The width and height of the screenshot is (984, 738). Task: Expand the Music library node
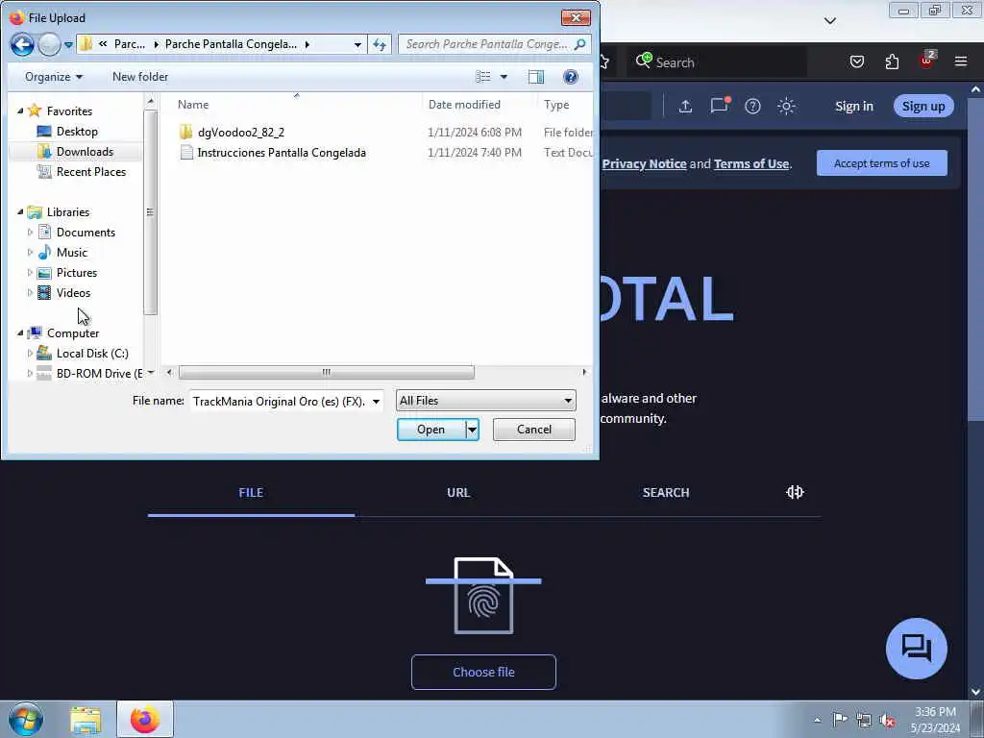pos(30,253)
